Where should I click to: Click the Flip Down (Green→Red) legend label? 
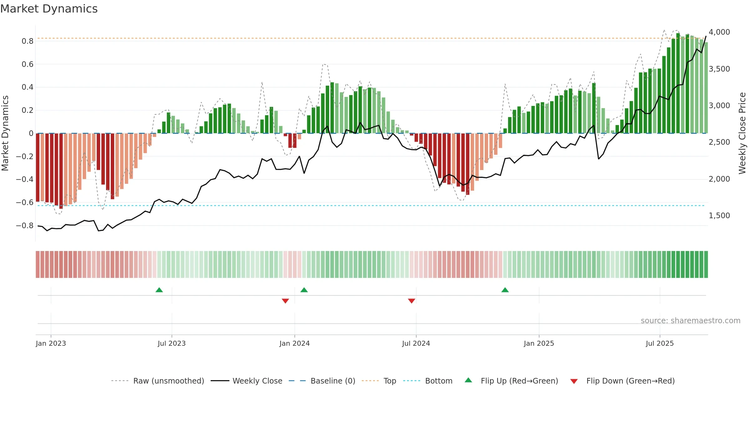(631, 381)
